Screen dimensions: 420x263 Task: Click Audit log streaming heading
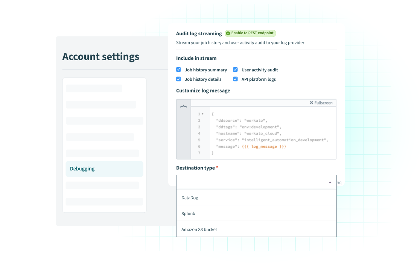click(199, 33)
